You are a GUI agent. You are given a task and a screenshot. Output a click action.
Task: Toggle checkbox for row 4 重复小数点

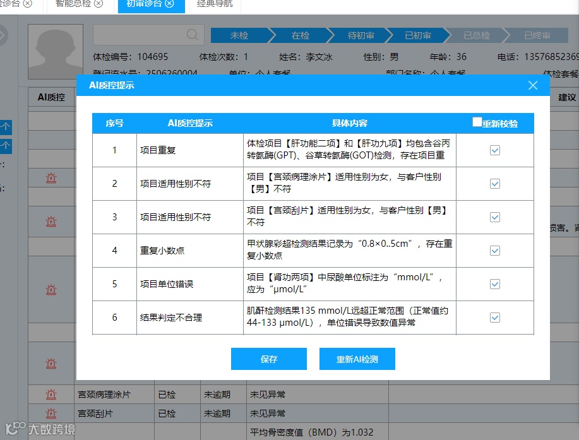point(495,251)
